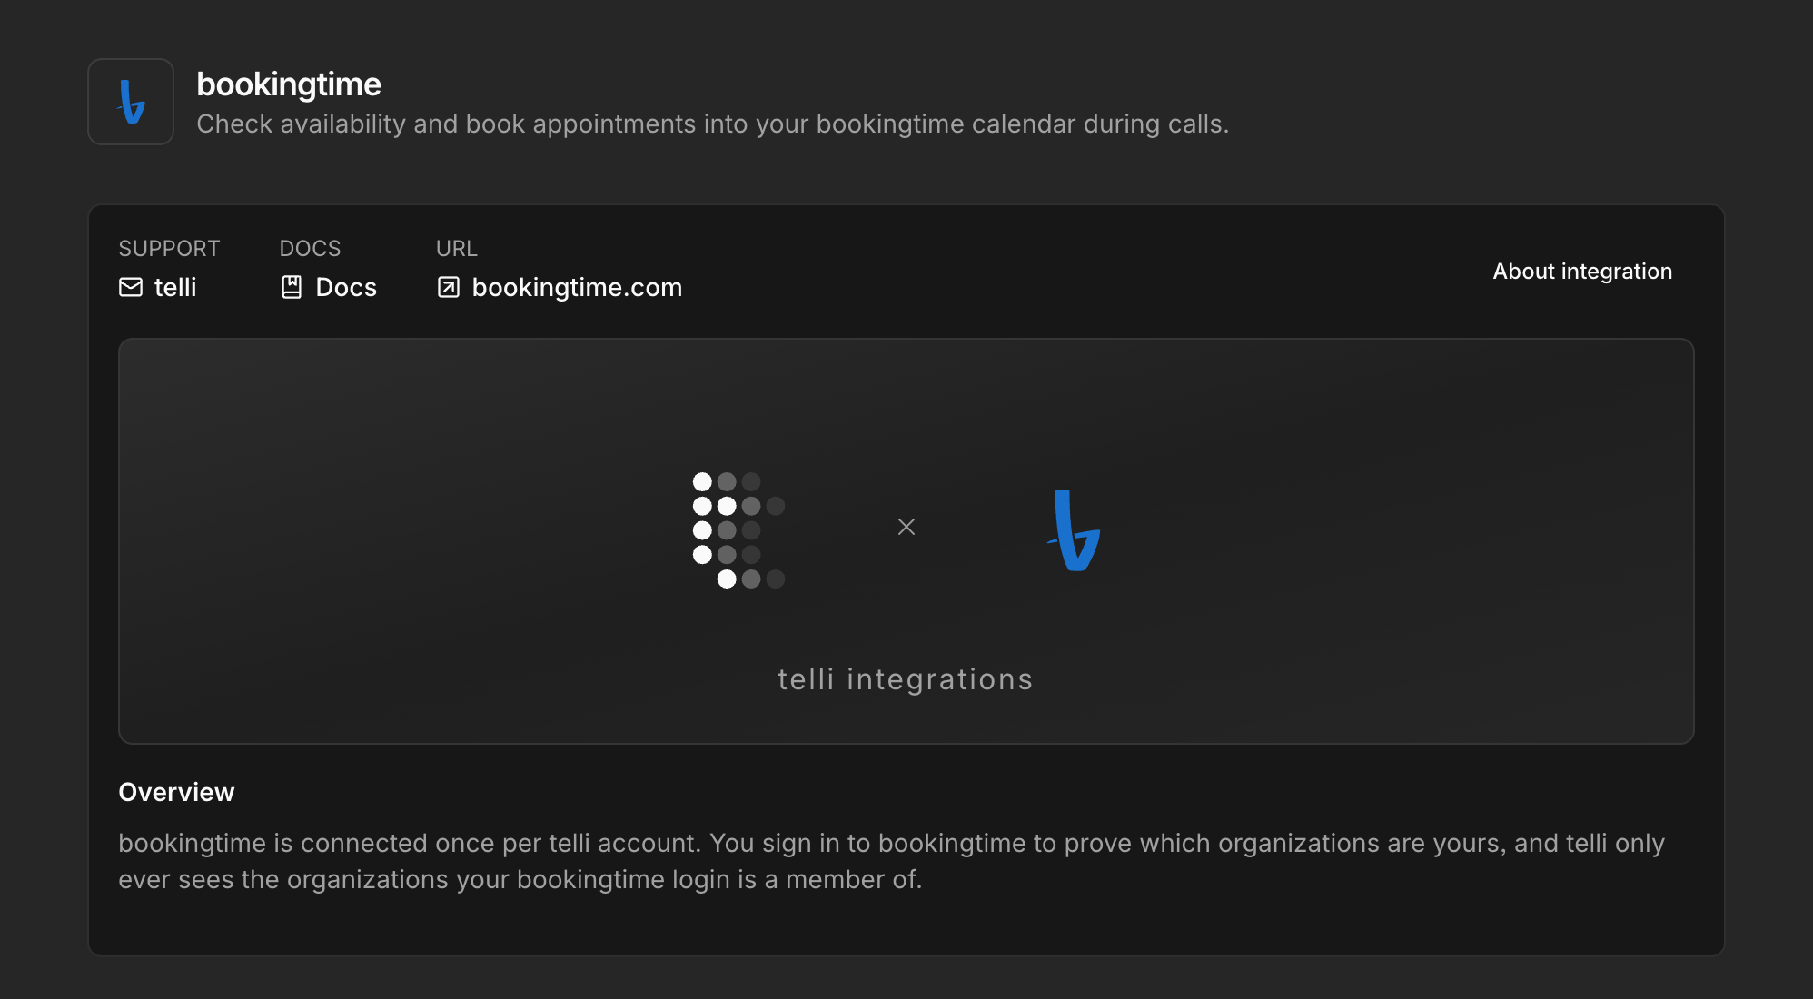Click the "telli integrations" caption
The height and width of the screenshot is (999, 1813).
906,679
